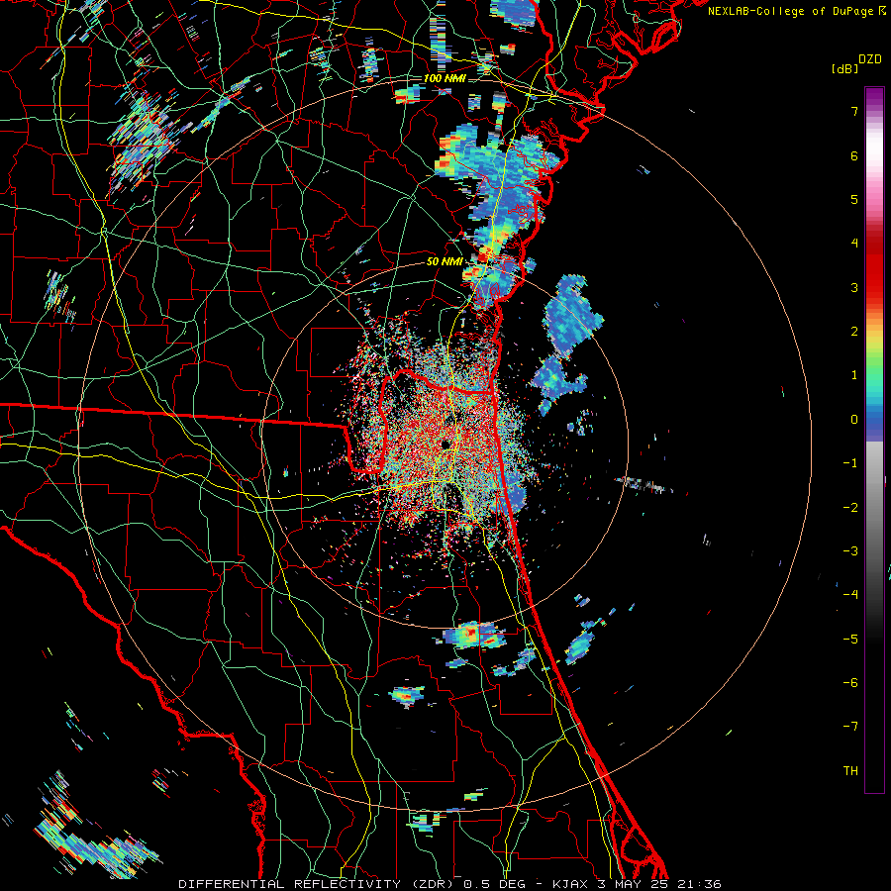891x891 pixels.
Task: Click the Differential Reflectivity caption at the bottom
Action: click(450, 884)
